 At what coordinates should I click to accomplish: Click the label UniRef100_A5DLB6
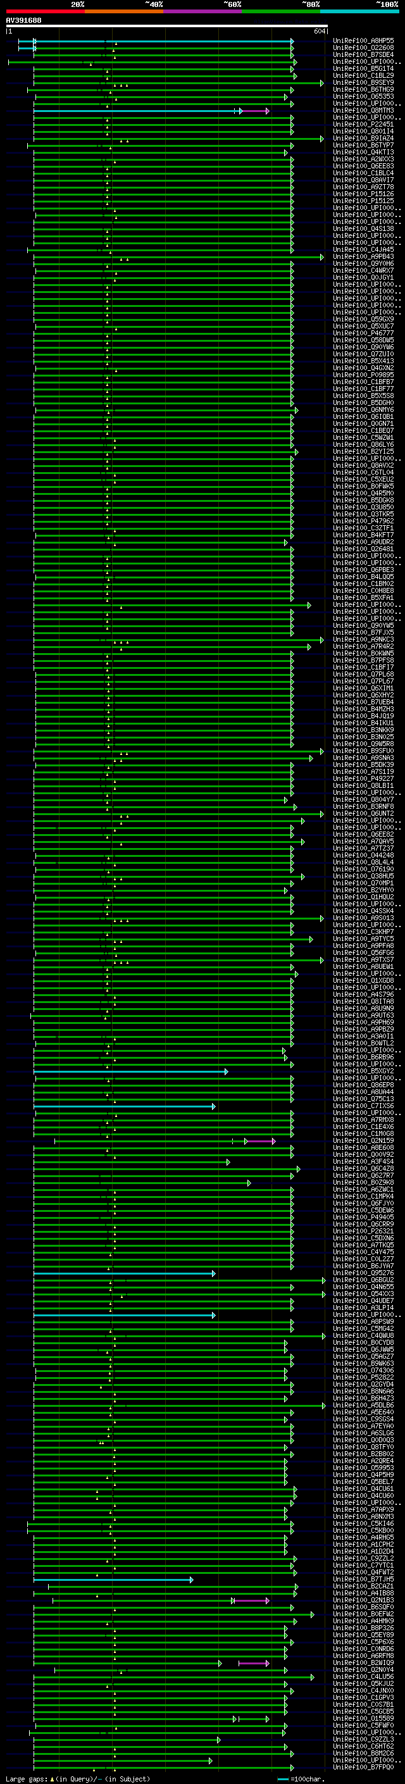tap(363, 1405)
